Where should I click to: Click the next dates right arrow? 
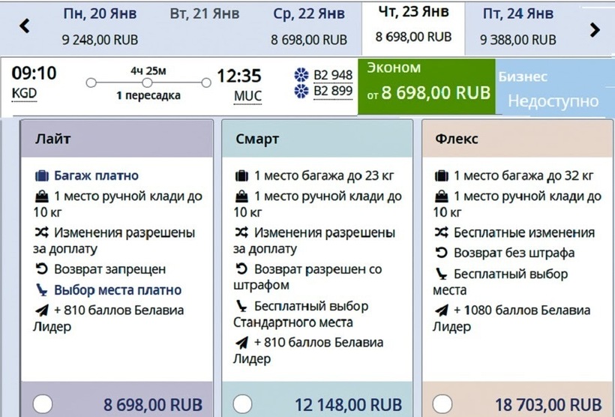click(x=595, y=29)
